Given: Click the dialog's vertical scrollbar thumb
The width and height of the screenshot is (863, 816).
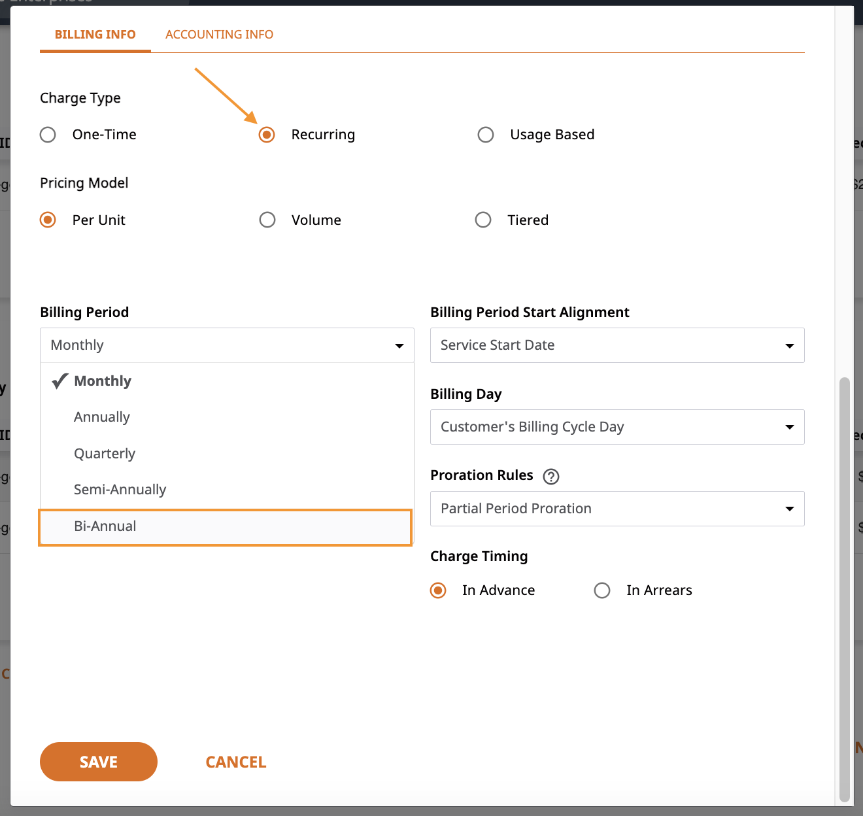Looking at the screenshot, I should (845, 589).
